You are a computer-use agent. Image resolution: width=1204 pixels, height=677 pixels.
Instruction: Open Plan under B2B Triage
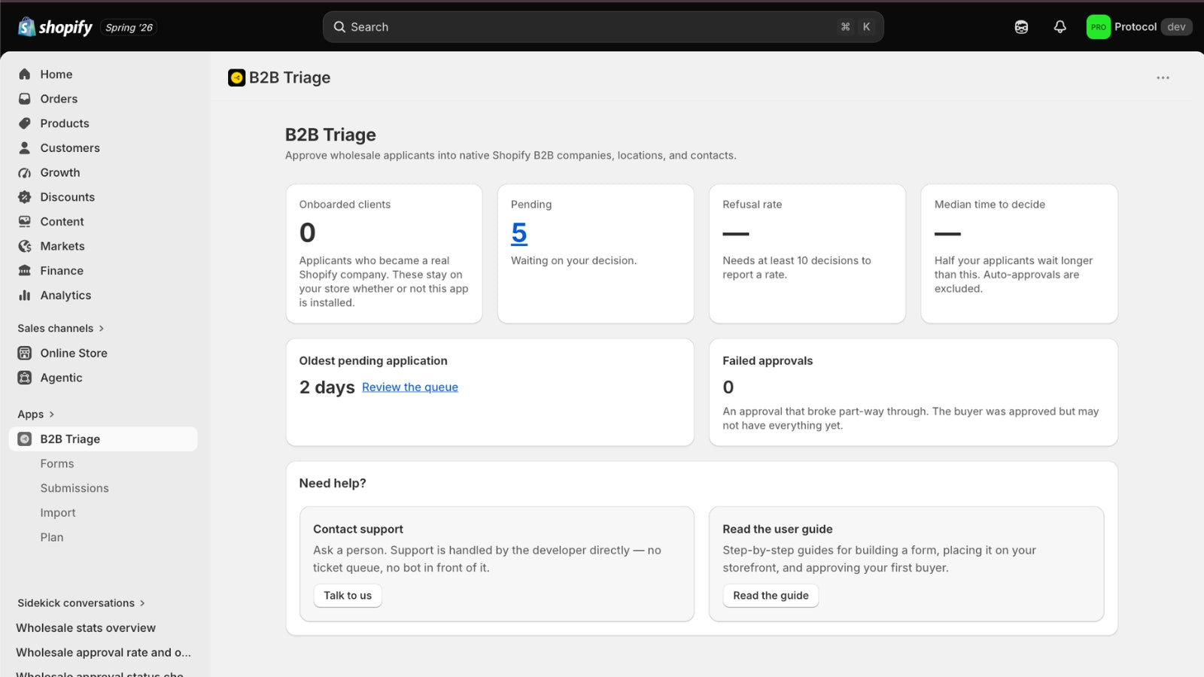tap(52, 538)
